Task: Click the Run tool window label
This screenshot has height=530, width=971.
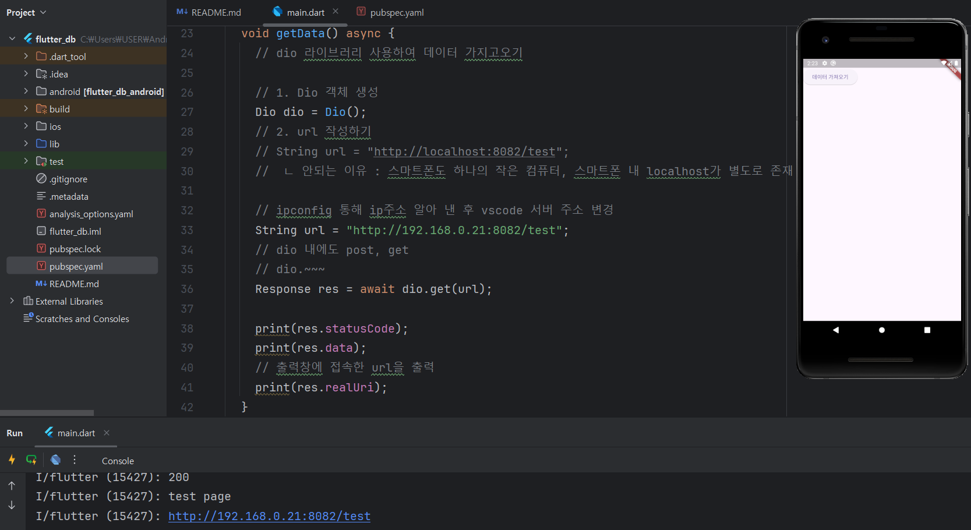Action: (x=15, y=433)
